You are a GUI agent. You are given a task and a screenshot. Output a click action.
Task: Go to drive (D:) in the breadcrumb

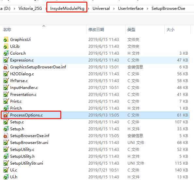[5, 9]
